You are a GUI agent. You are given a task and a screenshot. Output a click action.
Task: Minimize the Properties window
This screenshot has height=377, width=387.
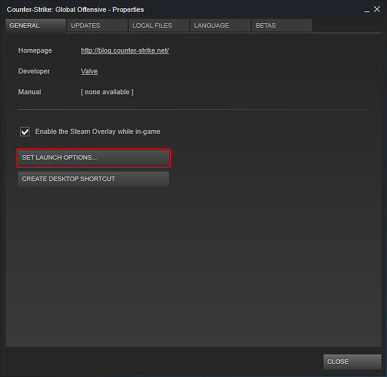point(367,10)
